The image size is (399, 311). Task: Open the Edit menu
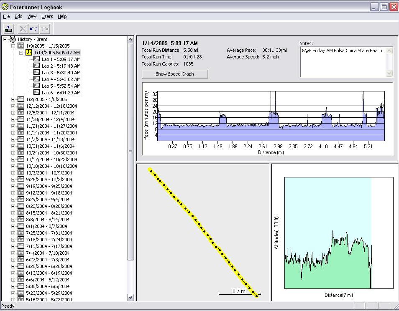pos(18,16)
